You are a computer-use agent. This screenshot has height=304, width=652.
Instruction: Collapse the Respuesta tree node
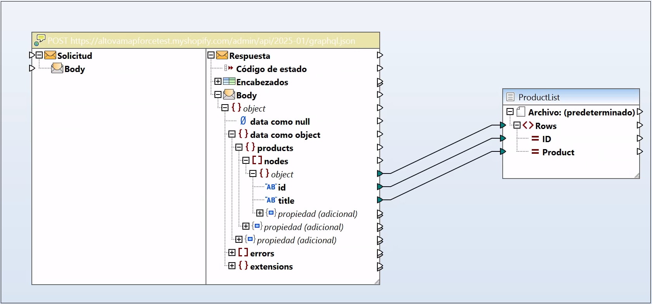click(211, 55)
